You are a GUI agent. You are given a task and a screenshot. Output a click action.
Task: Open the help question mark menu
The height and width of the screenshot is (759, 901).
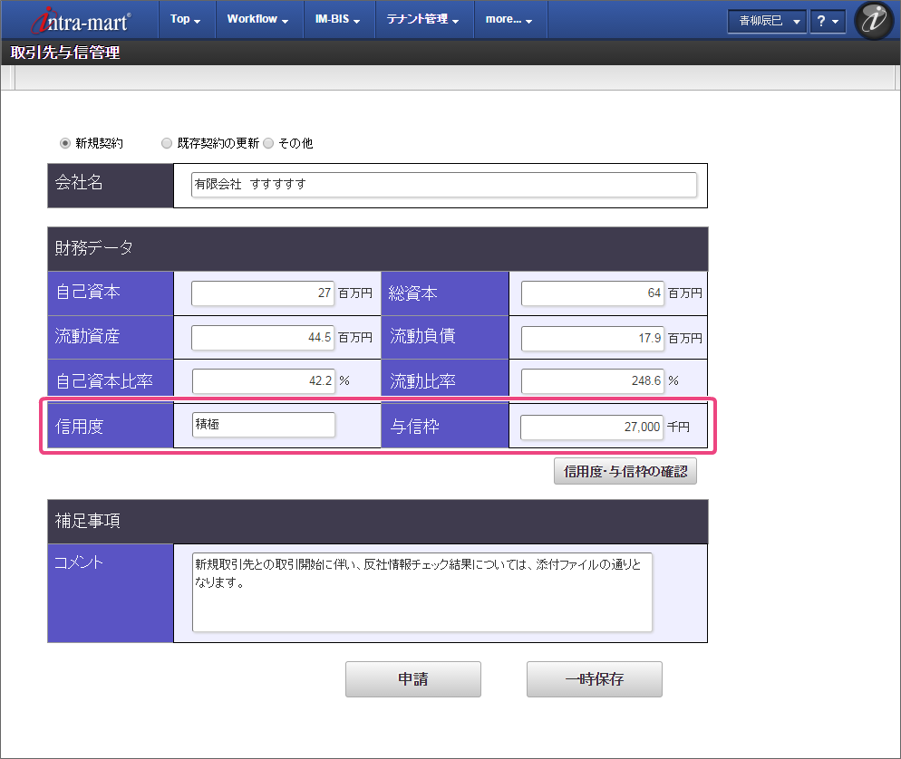(x=827, y=21)
